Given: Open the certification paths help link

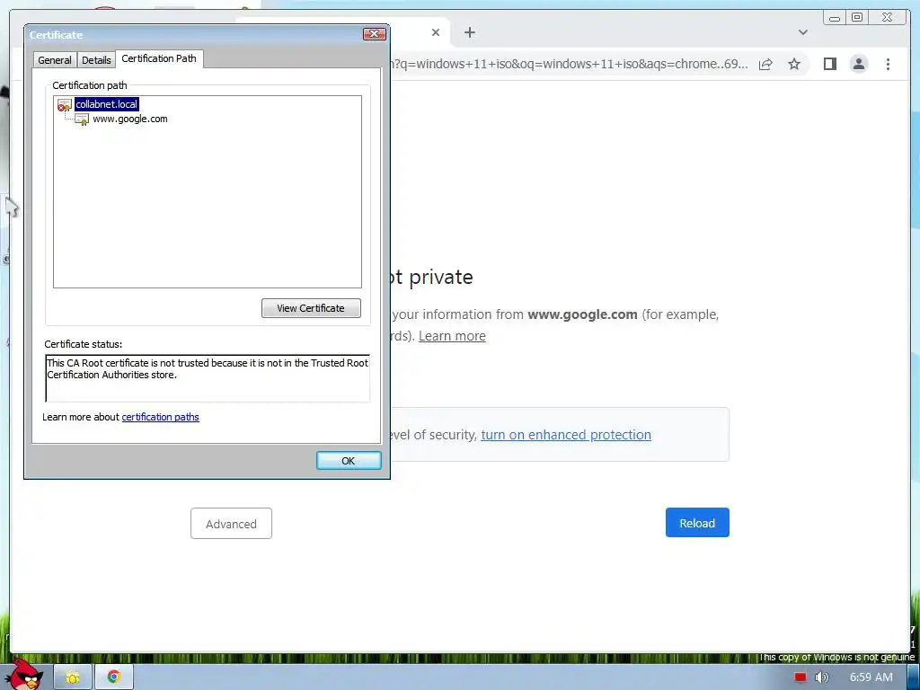Looking at the screenshot, I should pos(160,417).
